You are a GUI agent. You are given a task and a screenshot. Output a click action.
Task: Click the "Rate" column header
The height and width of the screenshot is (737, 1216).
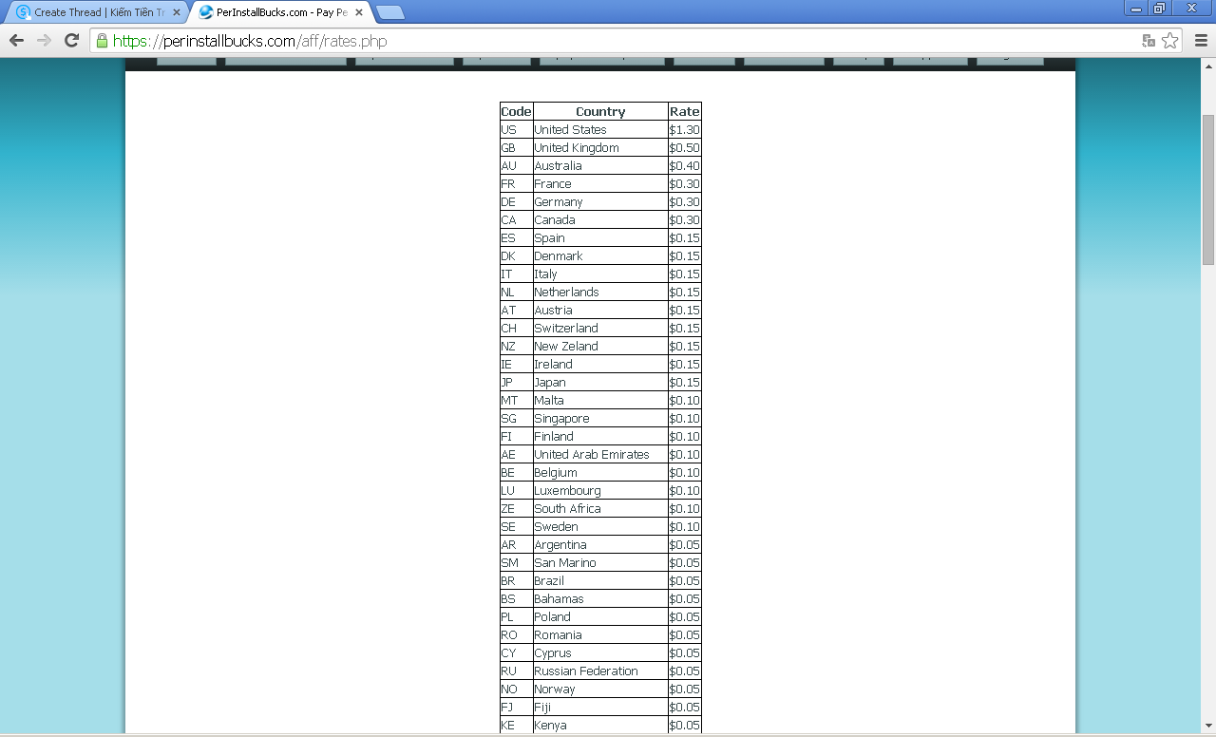pyautogui.click(x=684, y=111)
